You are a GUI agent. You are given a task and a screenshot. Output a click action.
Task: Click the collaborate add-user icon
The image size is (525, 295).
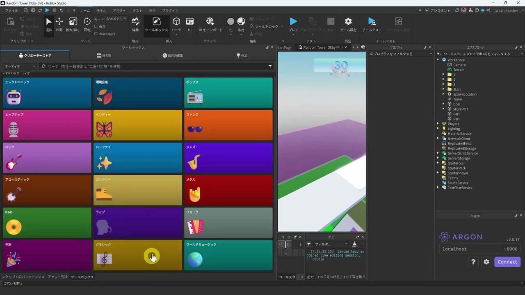point(470,10)
